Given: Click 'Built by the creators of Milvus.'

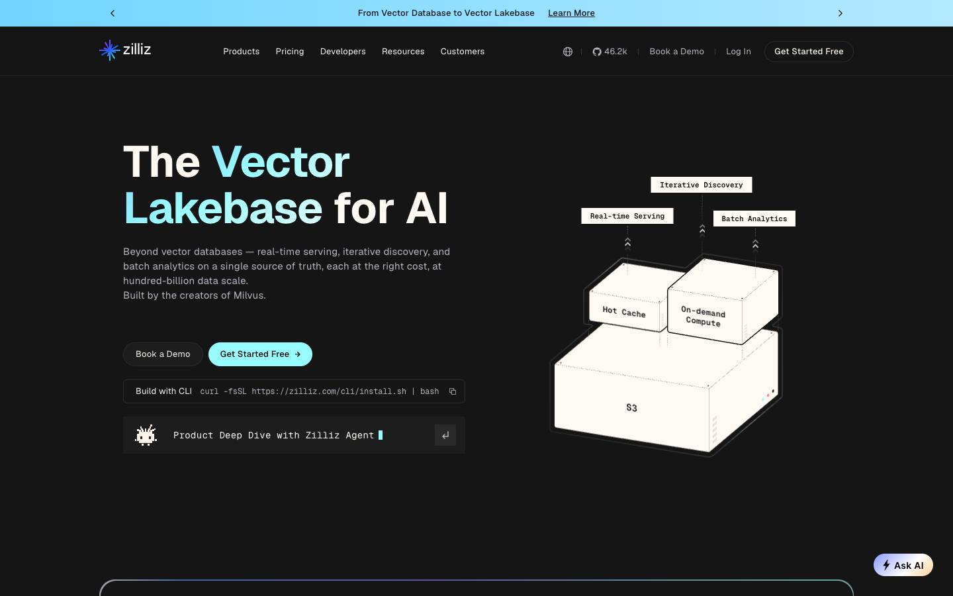Looking at the screenshot, I should (195, 295).
